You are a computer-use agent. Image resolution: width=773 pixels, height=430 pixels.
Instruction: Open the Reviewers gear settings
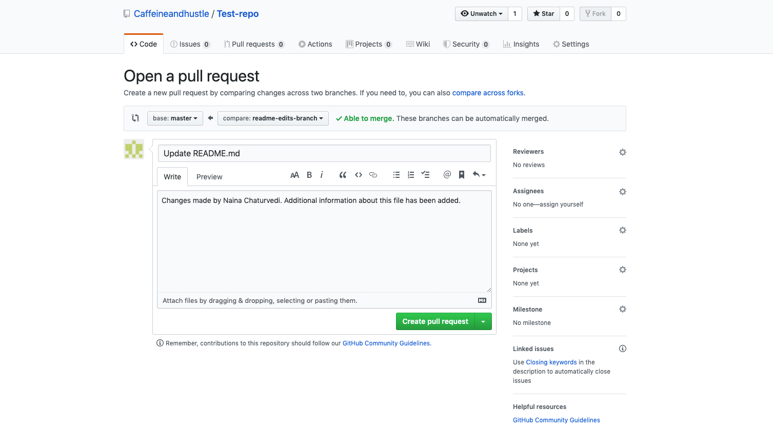[x=623, y=152]
